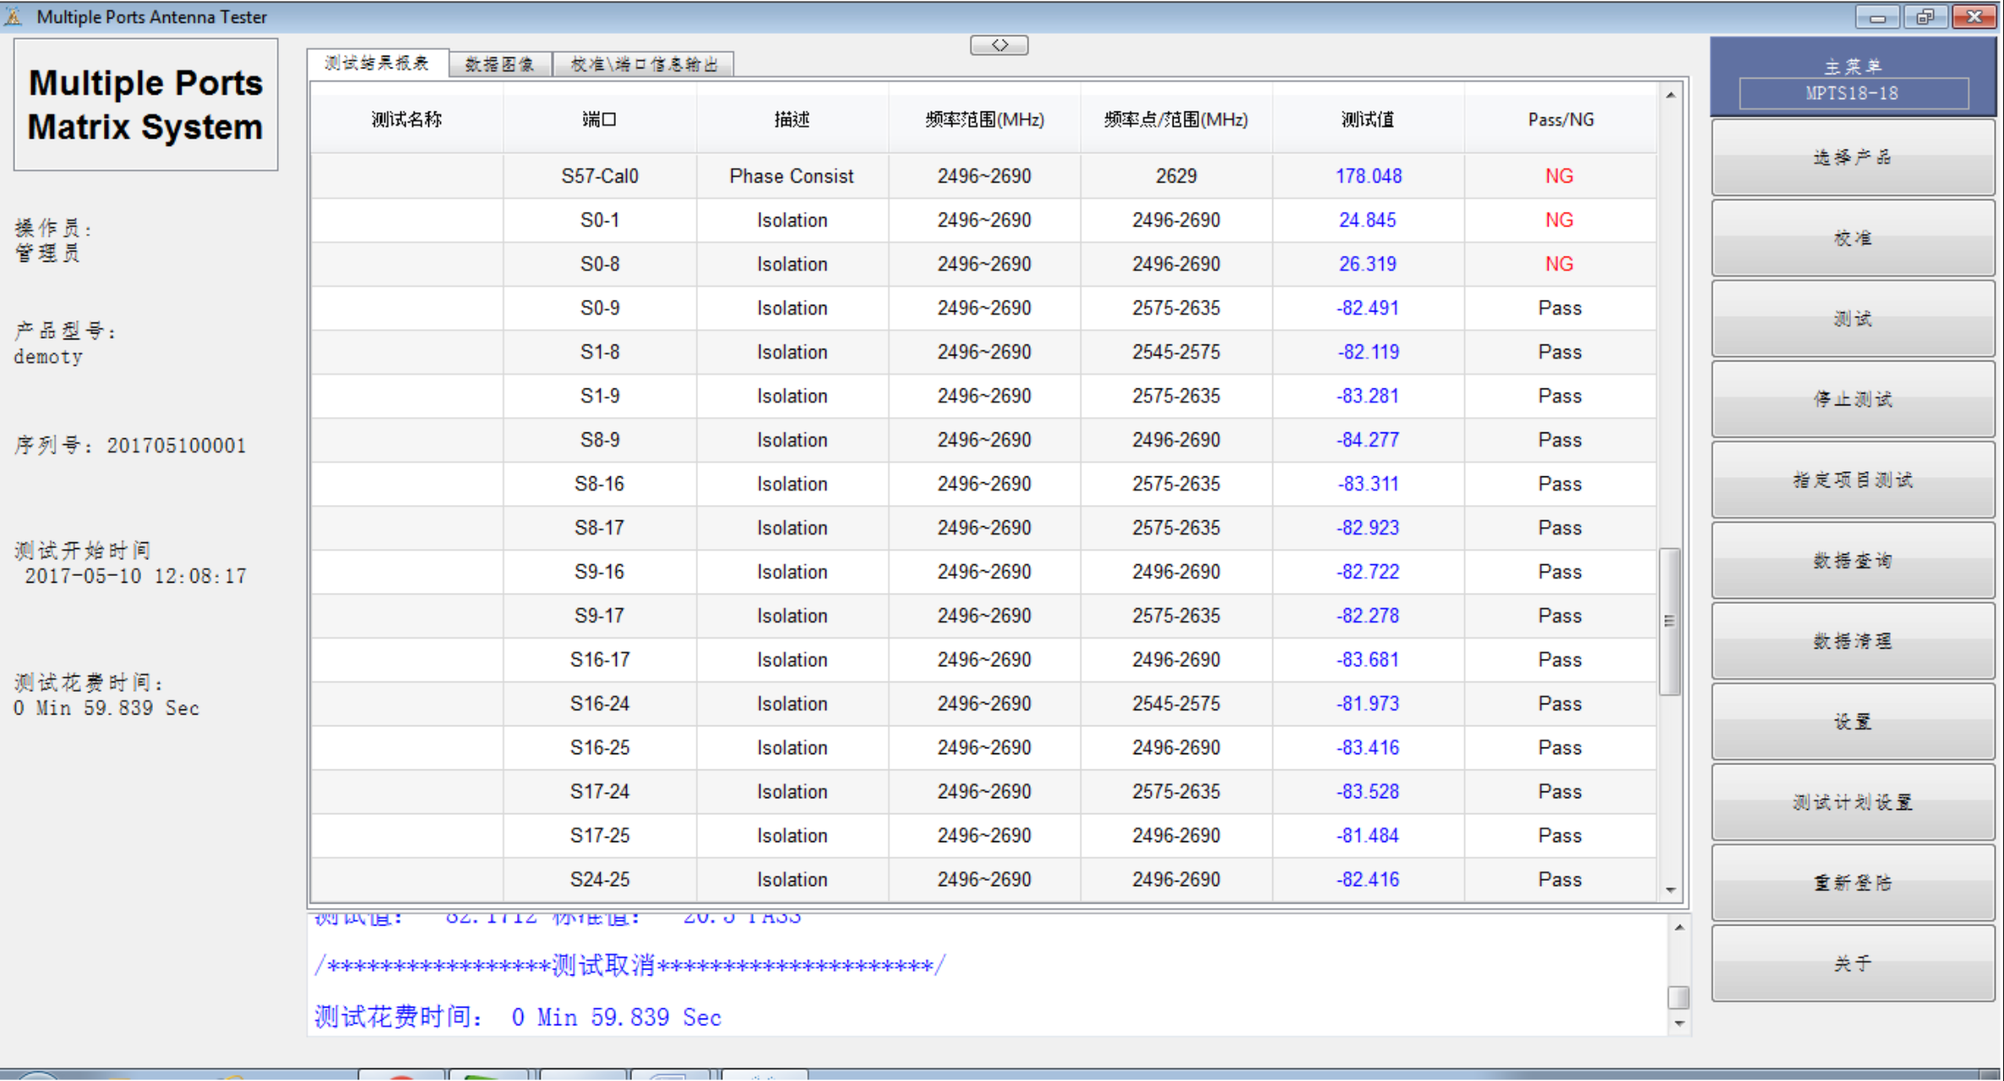This screenshot has width=2004, height=1081.
Task: Click the 测试计划设置 button
Action: 1852,802
